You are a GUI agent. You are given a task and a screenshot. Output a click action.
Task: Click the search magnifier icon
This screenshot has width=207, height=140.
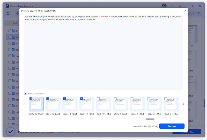tap(199, 13)
